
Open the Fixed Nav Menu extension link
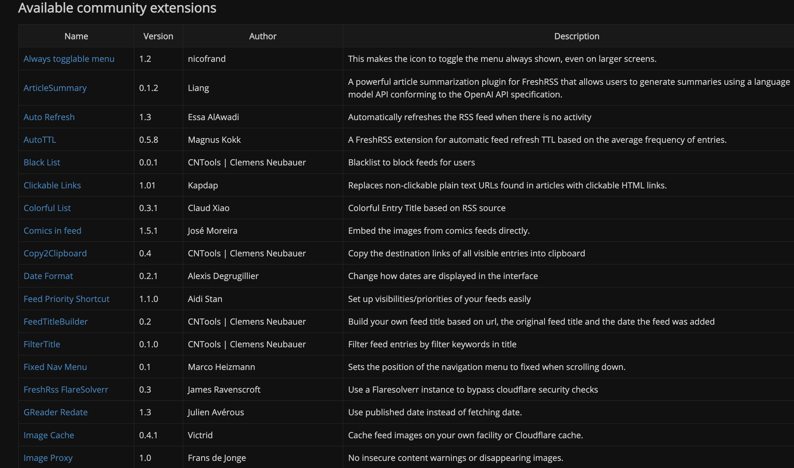point(55,367)
